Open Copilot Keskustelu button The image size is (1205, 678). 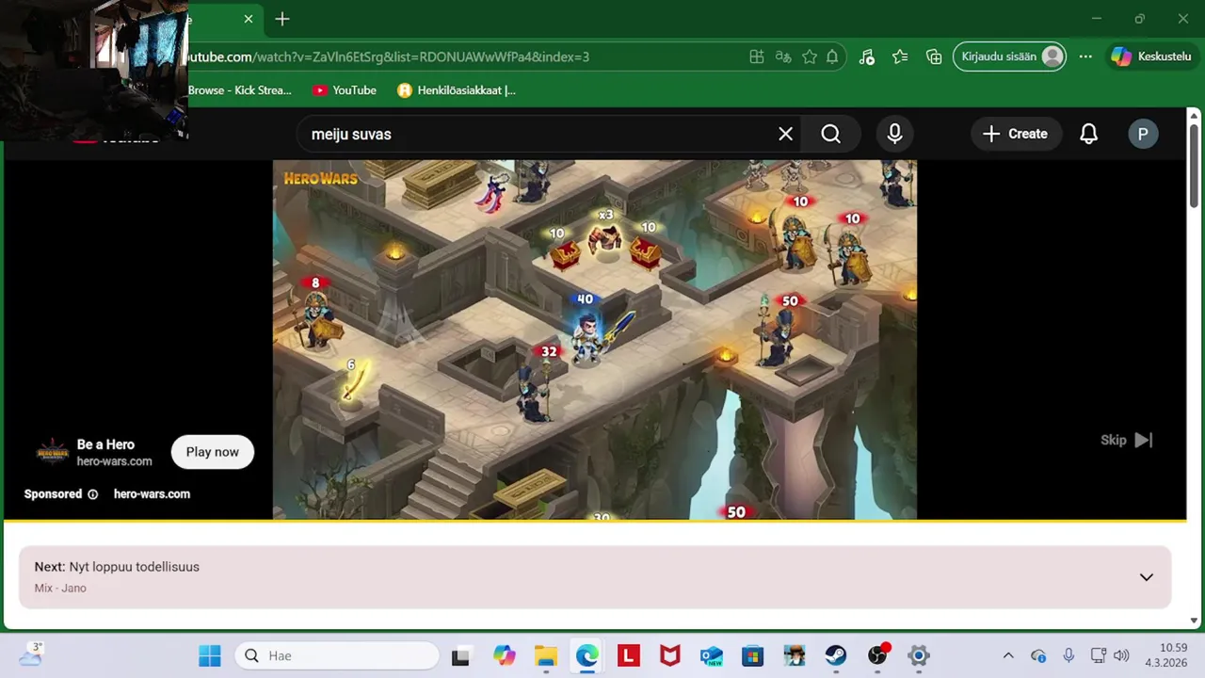point(1151,56)
